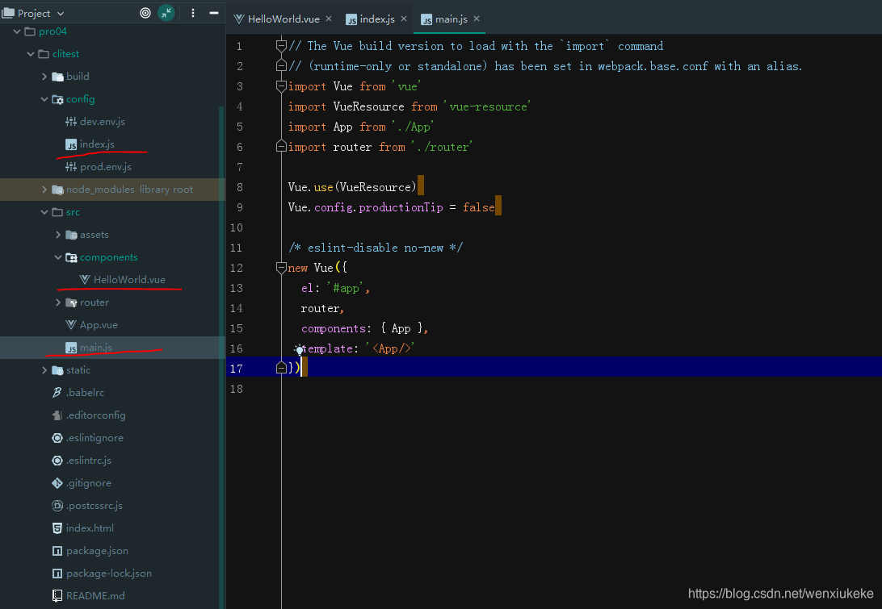Collapse the src folder
The width and height of the screenshot is (882, 609).
click(44, 212)
